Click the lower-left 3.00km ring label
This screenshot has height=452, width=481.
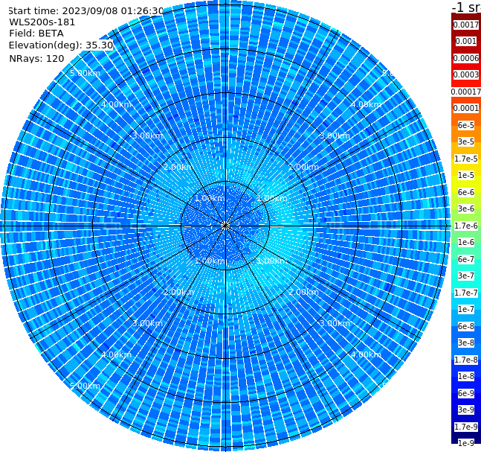(x=147, y=323)
